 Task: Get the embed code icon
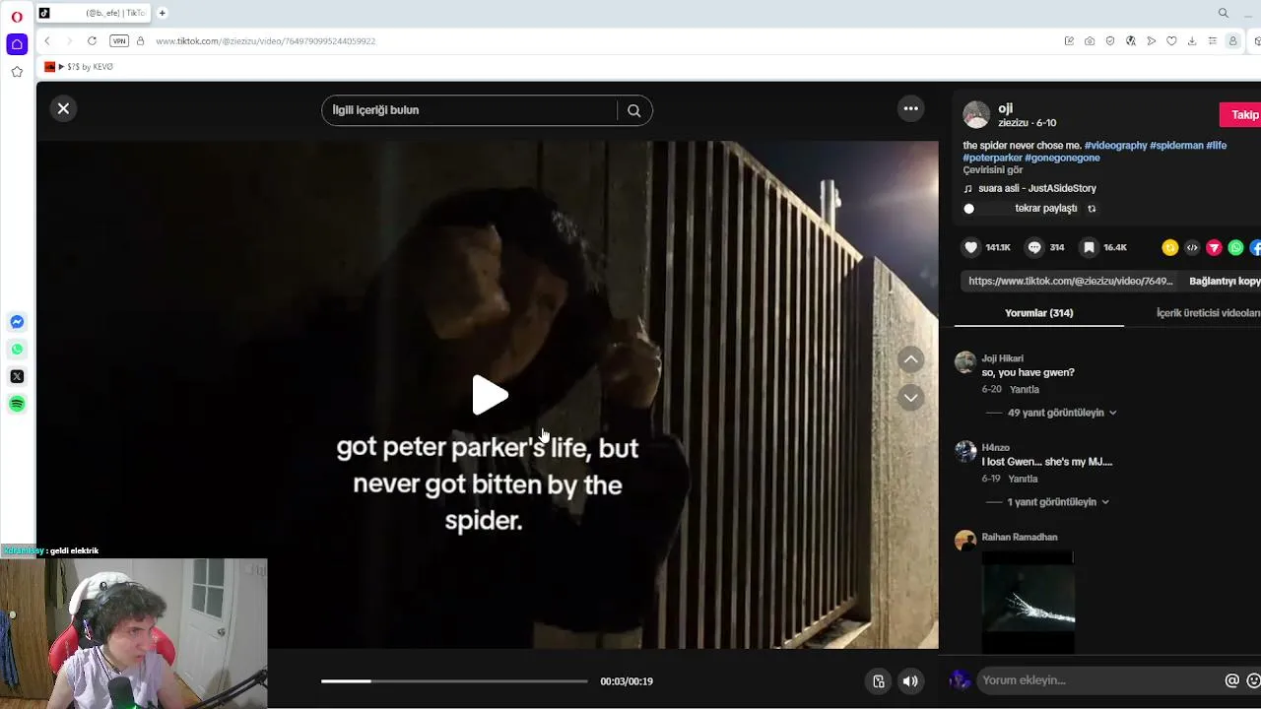tap(1192, 248)
